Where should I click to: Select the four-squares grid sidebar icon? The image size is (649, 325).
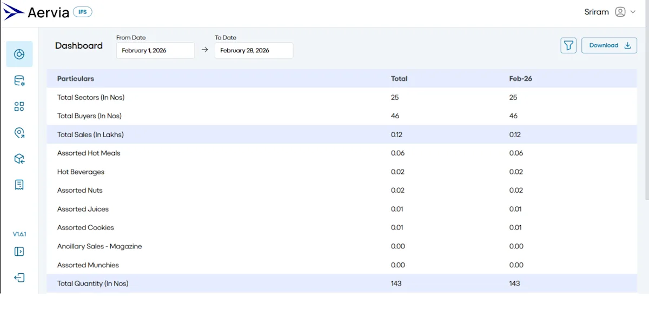19,106
